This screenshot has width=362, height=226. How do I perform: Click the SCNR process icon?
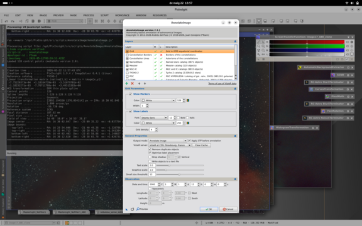coord(333,75)
